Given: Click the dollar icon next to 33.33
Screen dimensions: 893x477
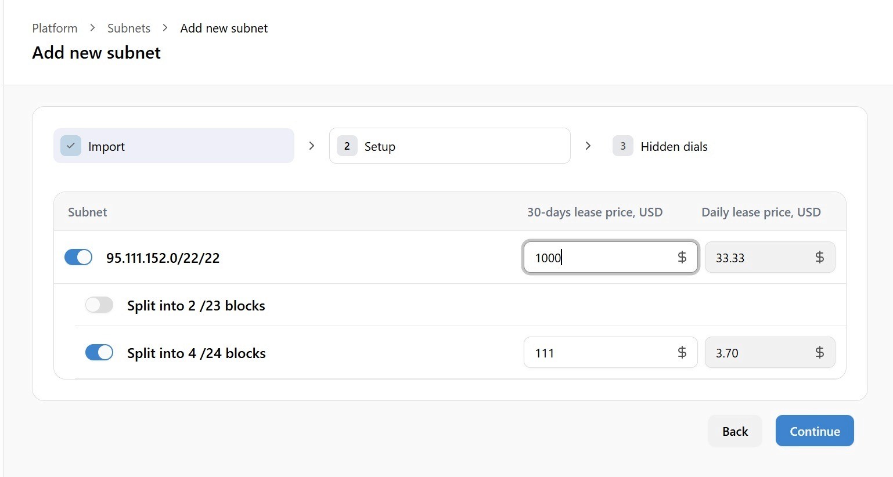Looking at the screenshot, I should (819, 257).
